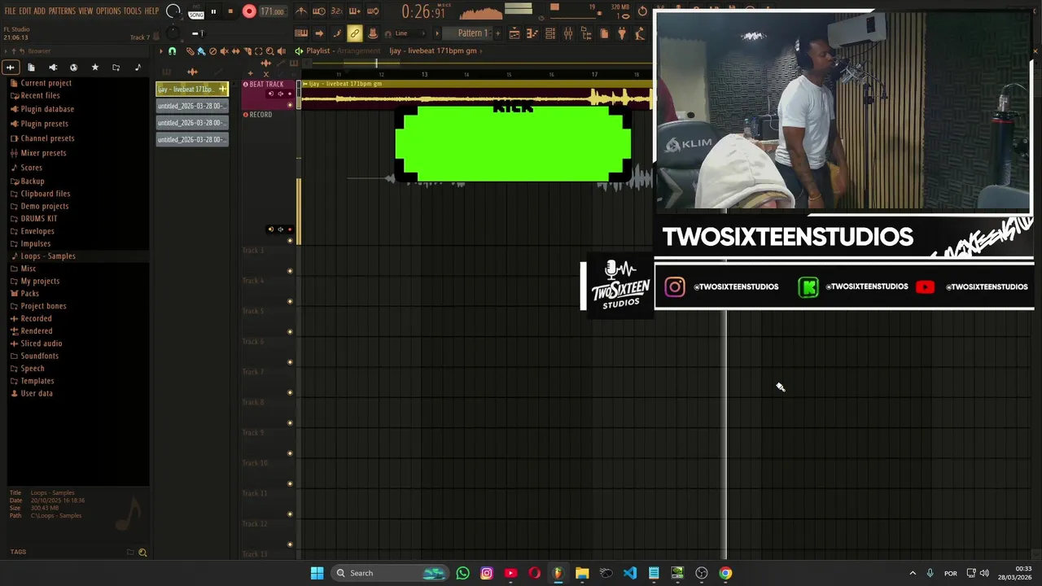Viewport: 1042px width, 586px height.
Task: Toggle the magnet snap icon in Playlist
Action: point(172,51)
